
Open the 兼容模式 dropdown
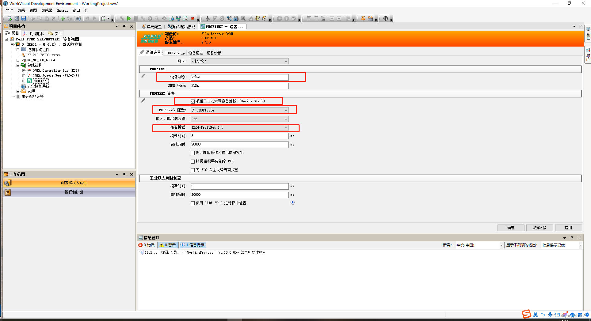239,127
